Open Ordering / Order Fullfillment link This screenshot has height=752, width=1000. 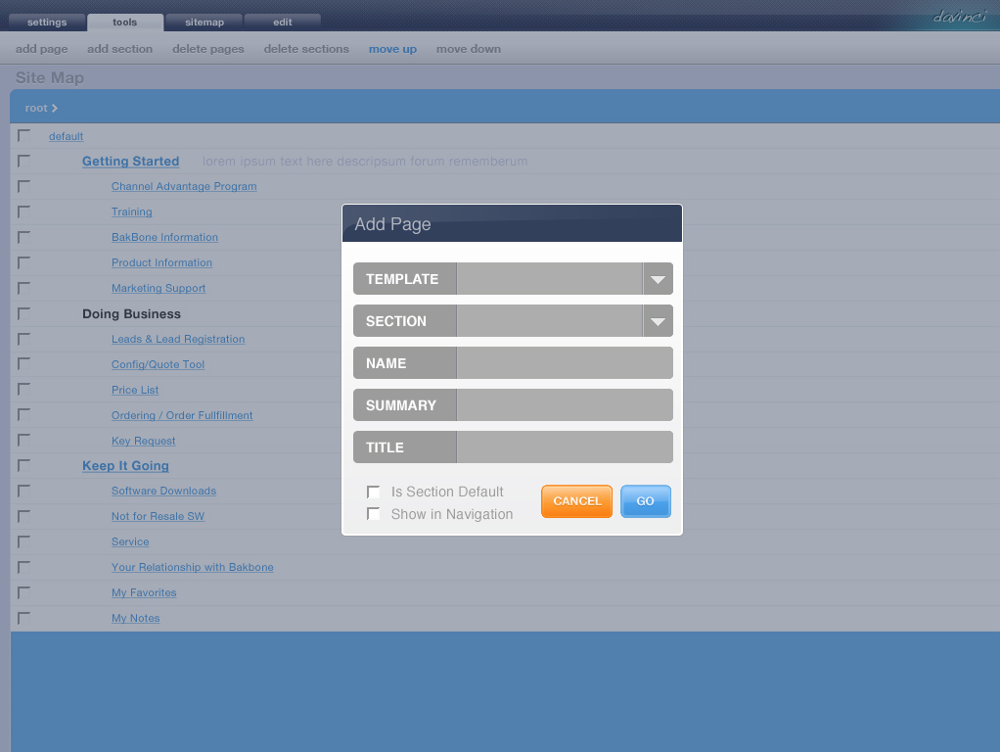182,415
